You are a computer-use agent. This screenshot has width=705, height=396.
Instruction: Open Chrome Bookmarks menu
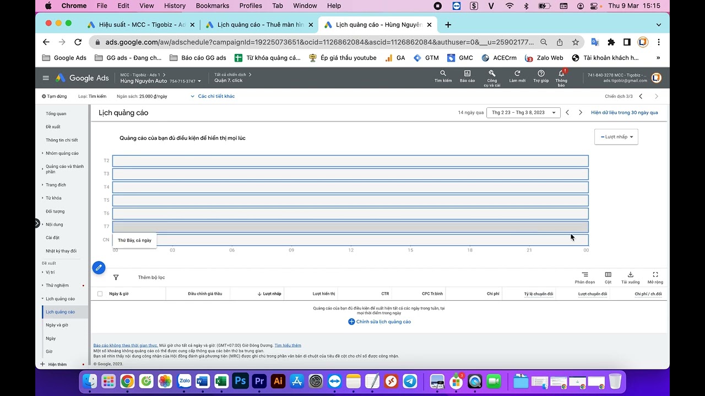[x=213, y=5]
